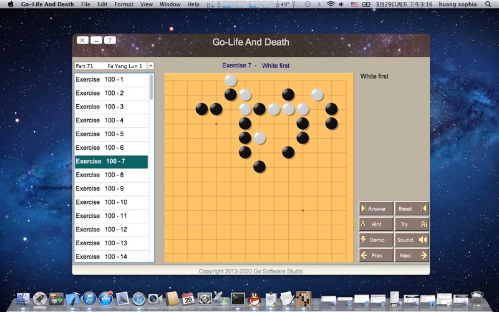Open the Part 71 Fa Yang Lun dropdown
This screenshot has height=312, width=499.
coord(114,66)
